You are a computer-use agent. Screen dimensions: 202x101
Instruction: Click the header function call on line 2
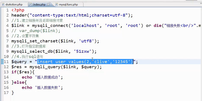(x=19, y=15)
